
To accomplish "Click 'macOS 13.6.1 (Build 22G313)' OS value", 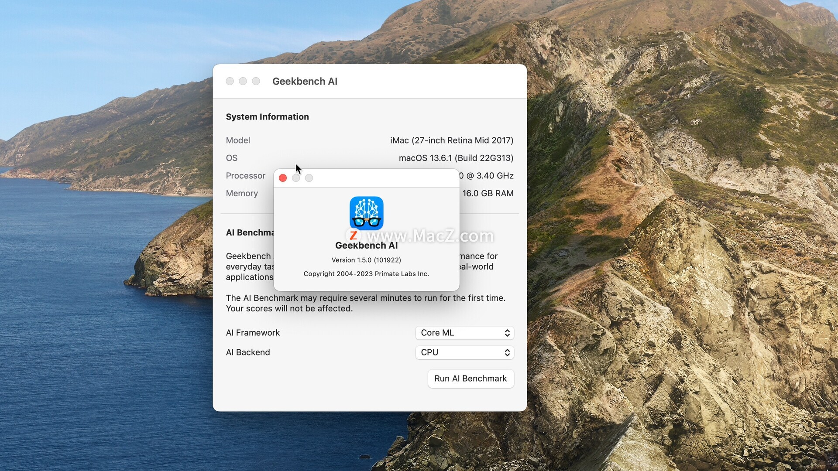I will (x=456, y=158).
